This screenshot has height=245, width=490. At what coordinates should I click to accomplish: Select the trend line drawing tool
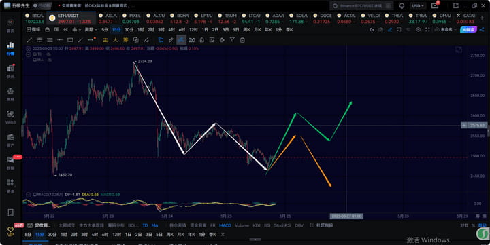30,40
